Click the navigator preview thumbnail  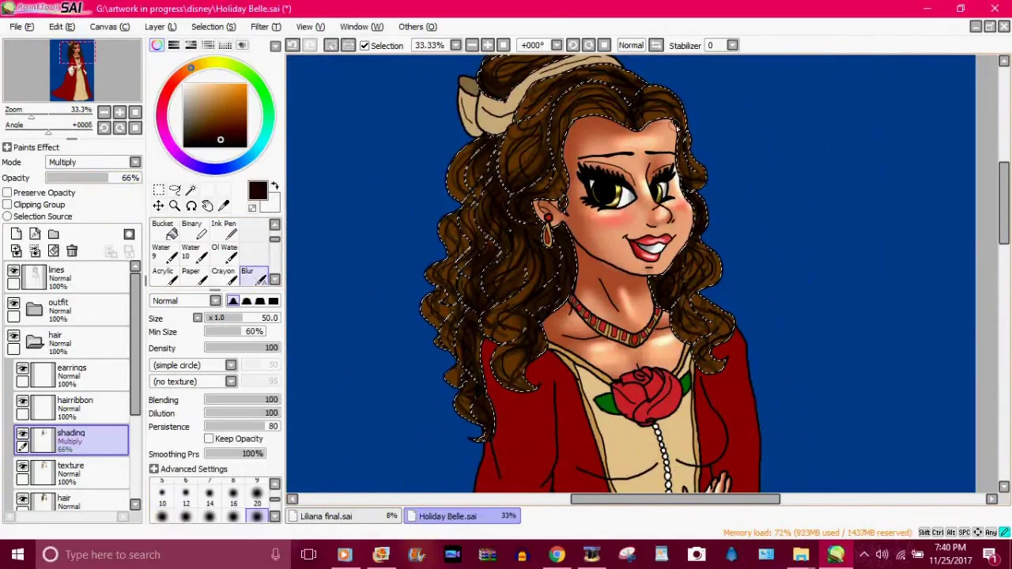coord(72,71)
